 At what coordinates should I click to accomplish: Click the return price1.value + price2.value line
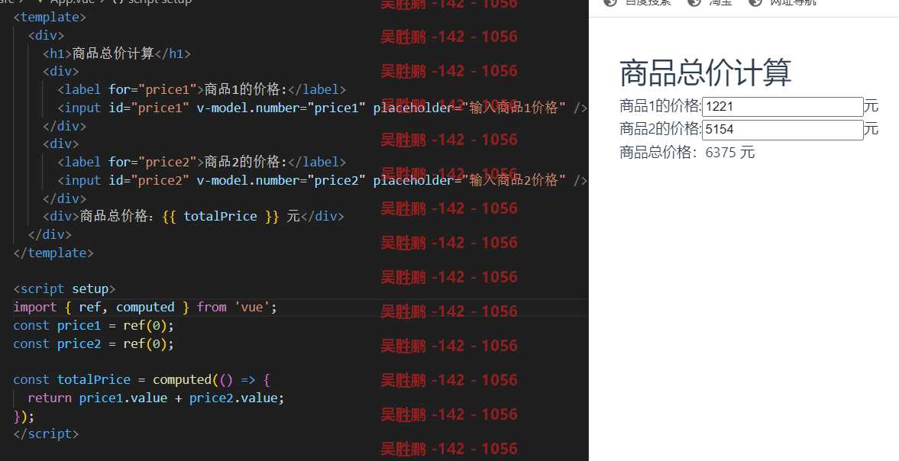[x=156, y=398]
